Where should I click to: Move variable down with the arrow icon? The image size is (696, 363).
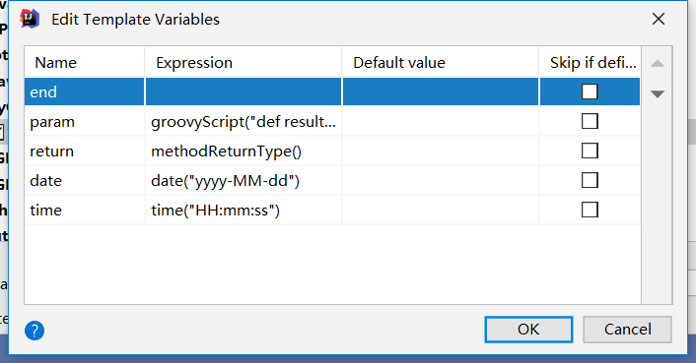(657, 93)
